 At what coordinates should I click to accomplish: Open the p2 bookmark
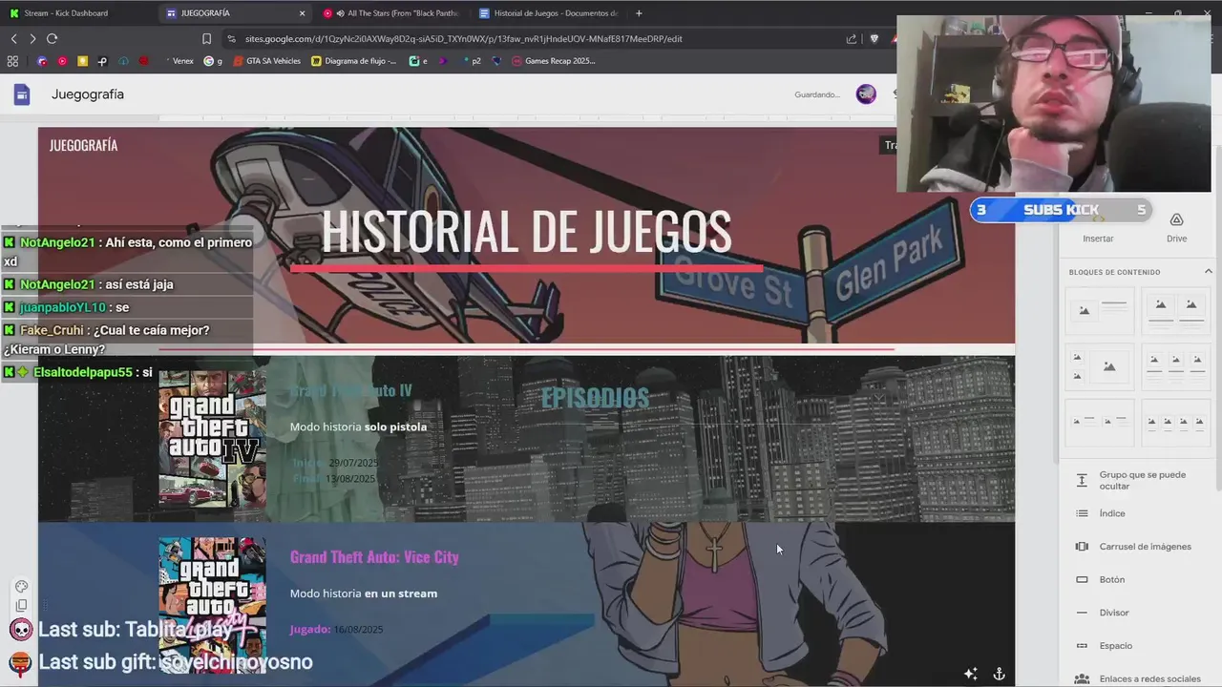point(472,61)
